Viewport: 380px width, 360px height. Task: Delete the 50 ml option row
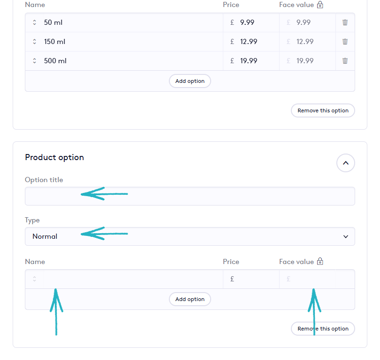[x=345, y=22]
